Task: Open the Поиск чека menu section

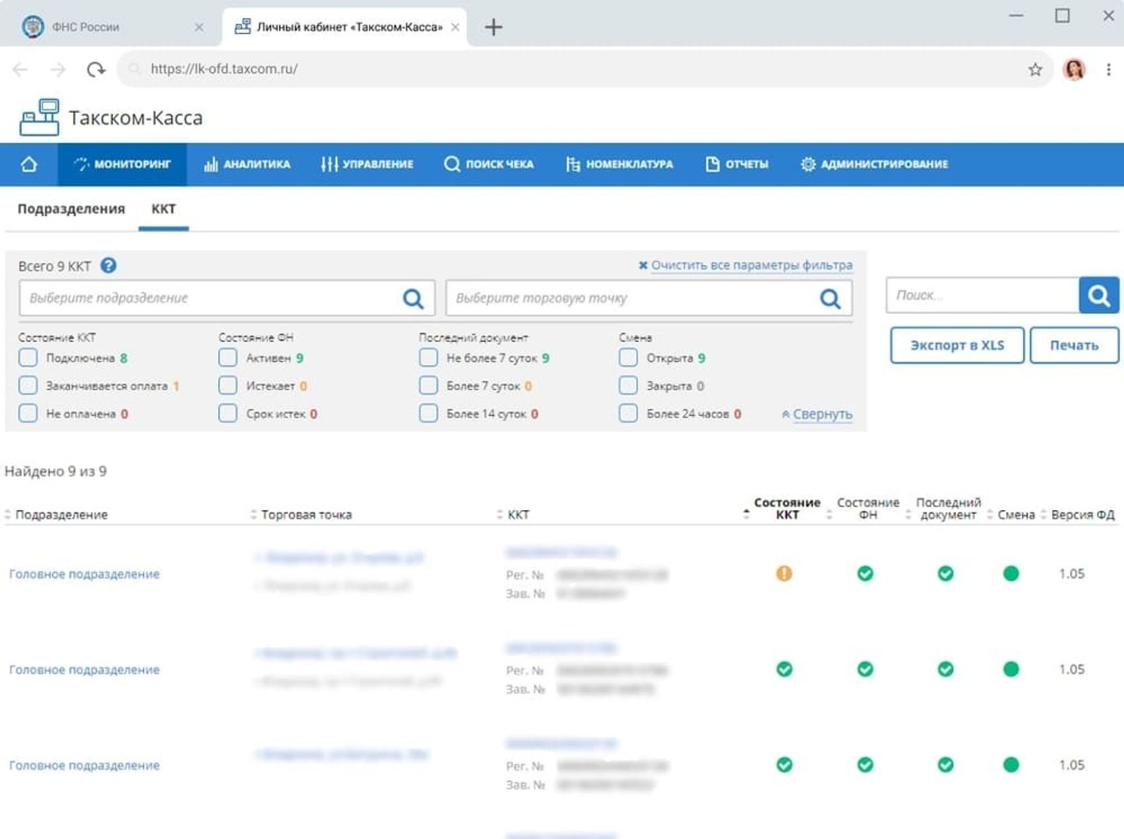Action: pos(489,164)
